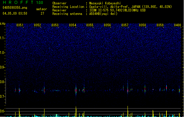Click the 'meteor' label
The image size is (184, 117).
point(42,9)
